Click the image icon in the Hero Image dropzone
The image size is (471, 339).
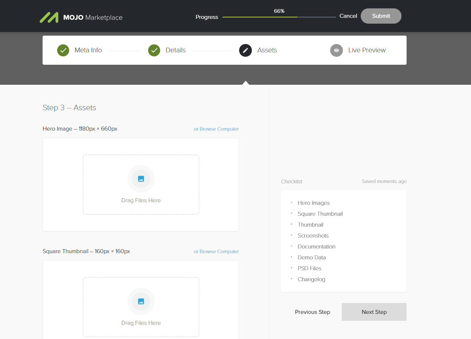pos(141,179)
